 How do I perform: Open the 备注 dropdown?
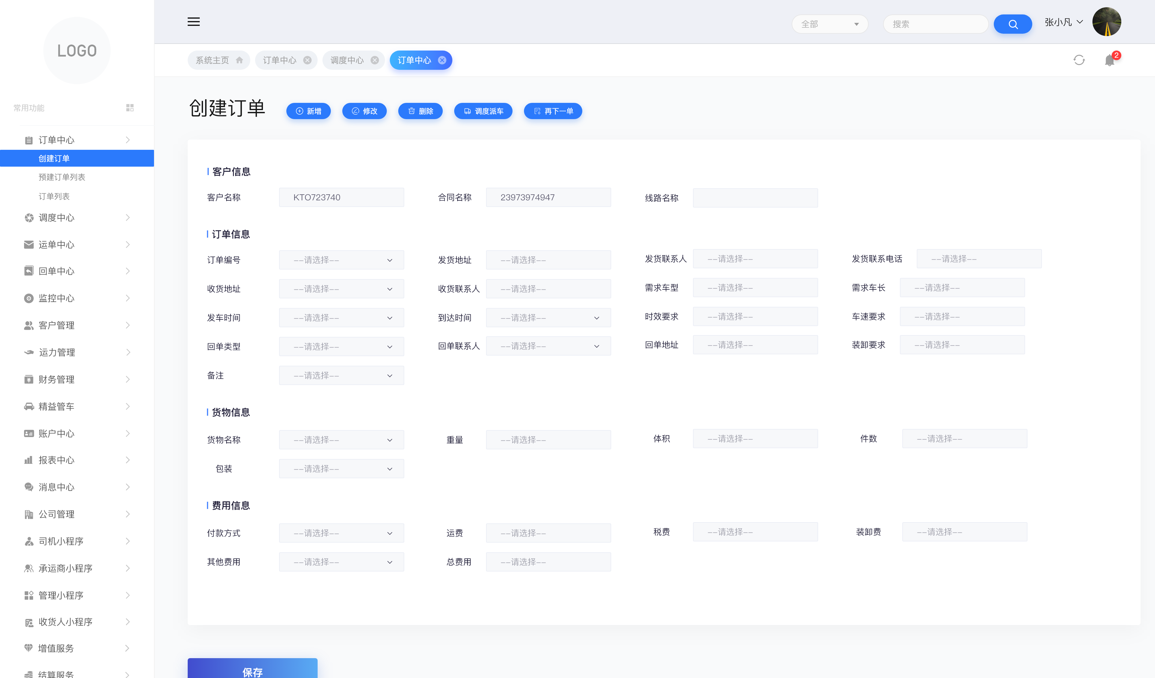coord(341,375)
